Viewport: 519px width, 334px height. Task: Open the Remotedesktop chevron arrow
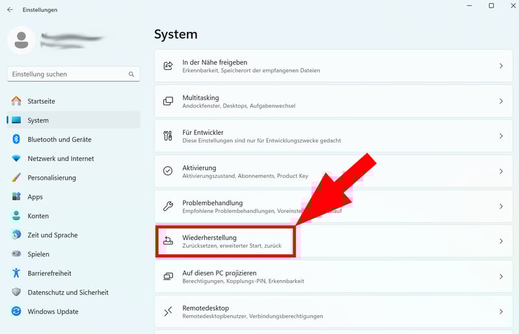501,311
